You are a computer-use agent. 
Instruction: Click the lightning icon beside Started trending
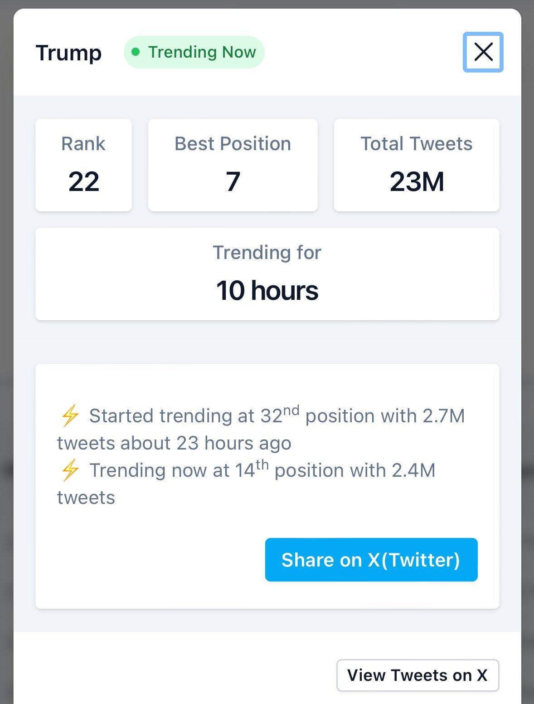point(70,416)
